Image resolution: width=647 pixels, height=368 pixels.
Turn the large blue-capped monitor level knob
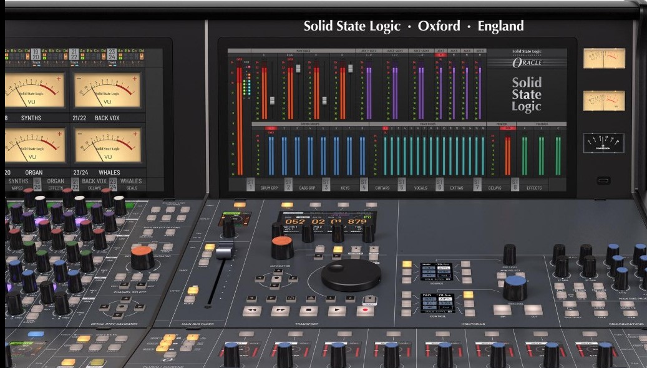[x=515, y=288]
